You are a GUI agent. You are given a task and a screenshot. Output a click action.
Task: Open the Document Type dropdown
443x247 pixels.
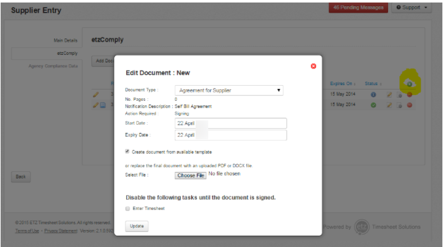229,90
